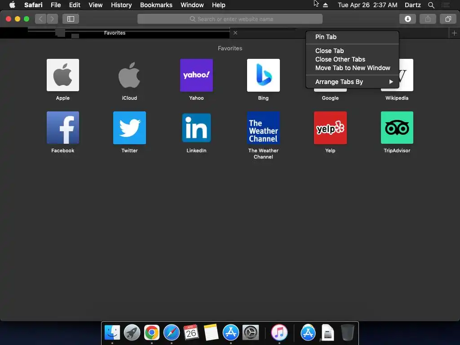Open the Yahoo favorite tile
This screenshot has width=460, height=345.
(196, 75)
